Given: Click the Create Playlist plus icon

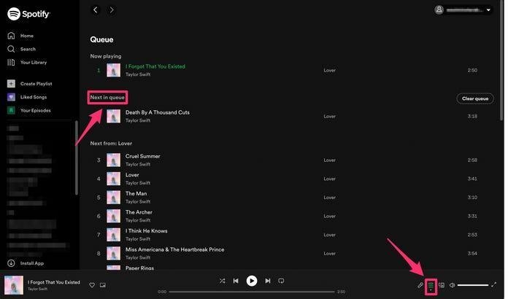Looking at the screenshot, I should pyautogui.click(x=11, y=84).
